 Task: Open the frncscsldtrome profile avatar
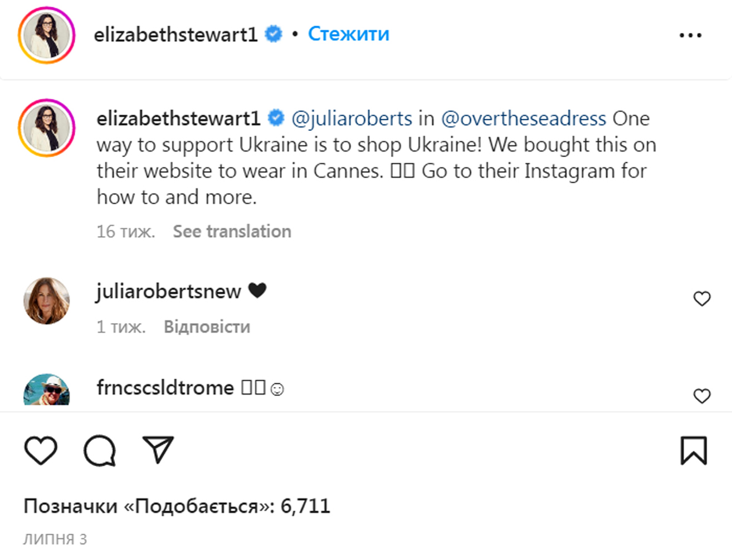47,390
